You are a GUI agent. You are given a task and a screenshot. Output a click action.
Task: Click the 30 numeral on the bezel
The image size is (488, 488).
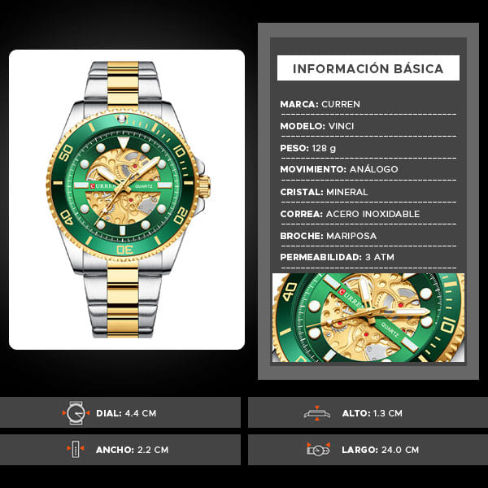coord(124,250)
